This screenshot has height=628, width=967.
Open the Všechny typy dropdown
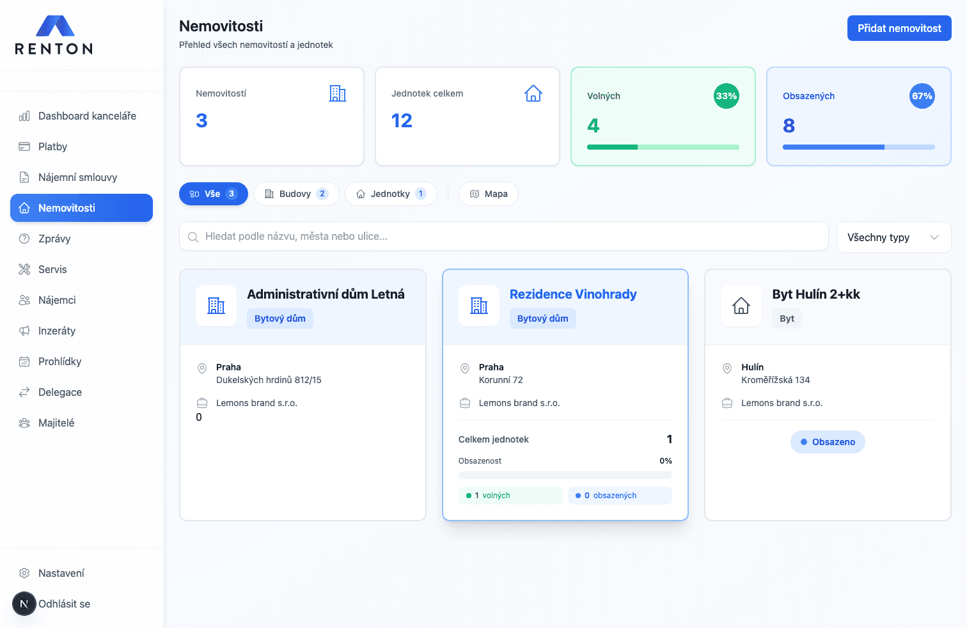(893, 237)
